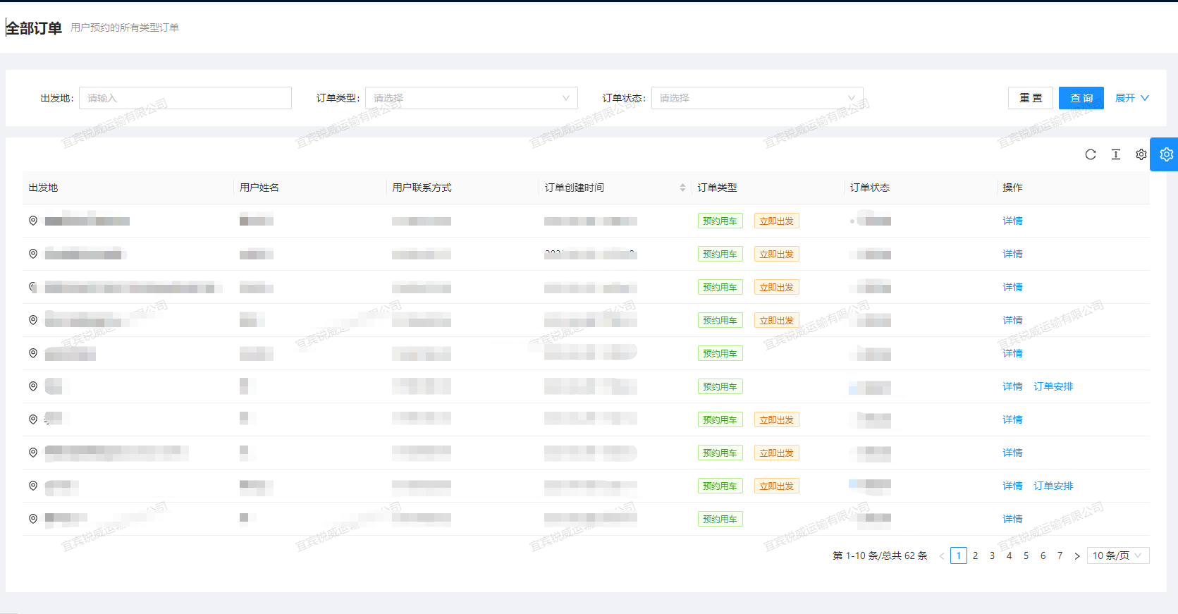Click the 立即出发 tag in the first row
1178x614 pixels.
776,221
